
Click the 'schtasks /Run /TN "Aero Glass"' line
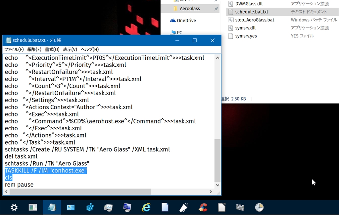tap(47, 164)
